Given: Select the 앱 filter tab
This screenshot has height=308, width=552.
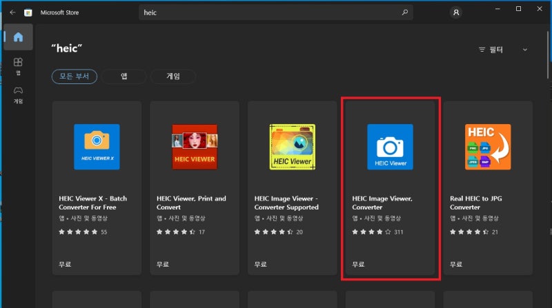Looking at the screenshot, I should click(124, 76).
